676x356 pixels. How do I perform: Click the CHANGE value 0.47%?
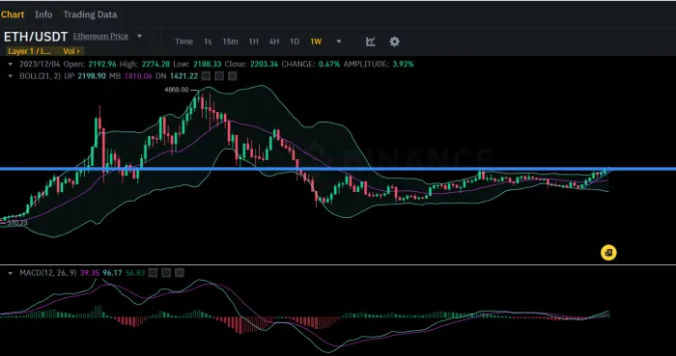pos(329,64)
